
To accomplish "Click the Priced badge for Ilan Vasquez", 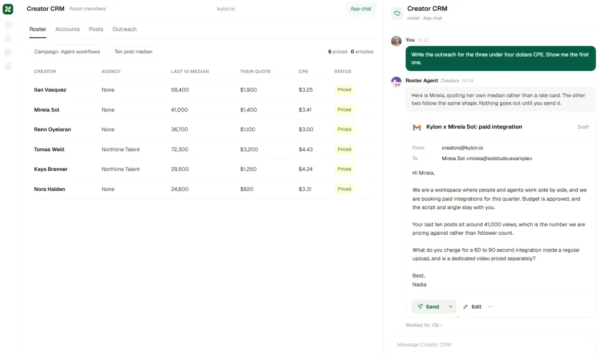I will [344, 90].
